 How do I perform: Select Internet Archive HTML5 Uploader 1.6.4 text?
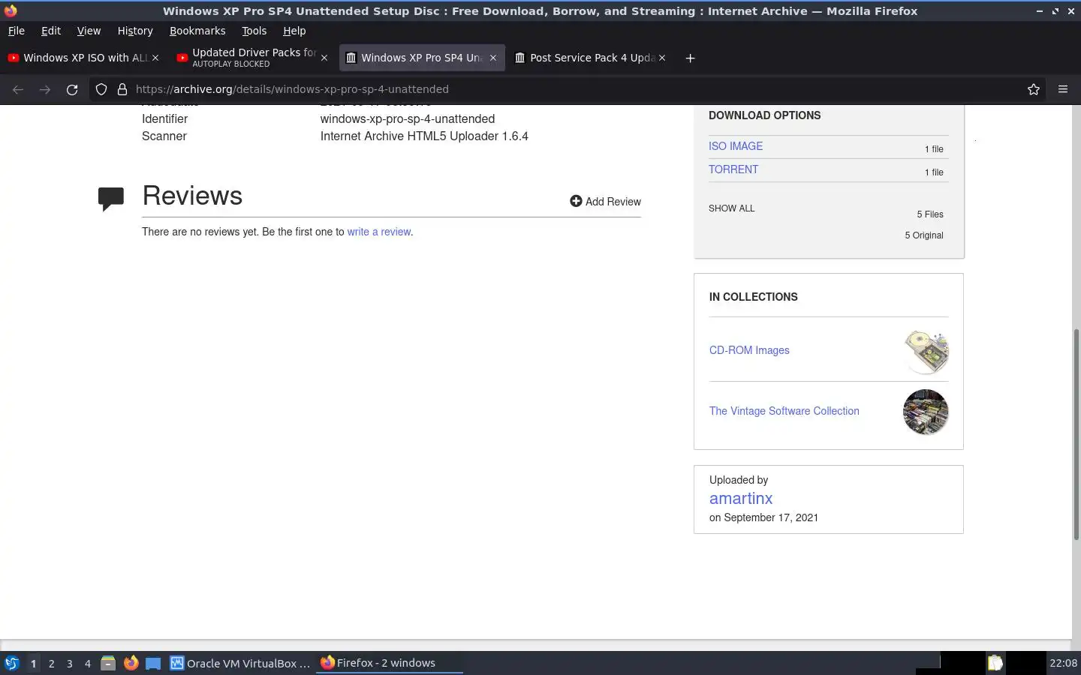pyautogui.click(x=424, y=136)
